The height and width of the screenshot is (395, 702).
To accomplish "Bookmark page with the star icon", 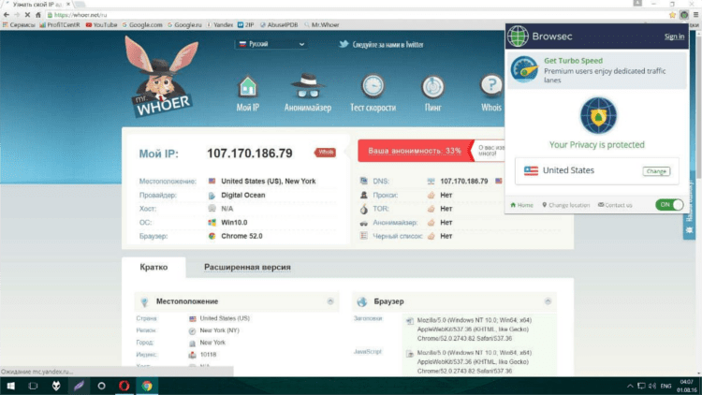I will [x=672, y=15].
